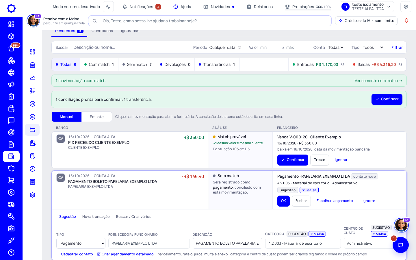Click the shopping bag icon with 99+ badge

pyautogui.click(x=11, y=48)
